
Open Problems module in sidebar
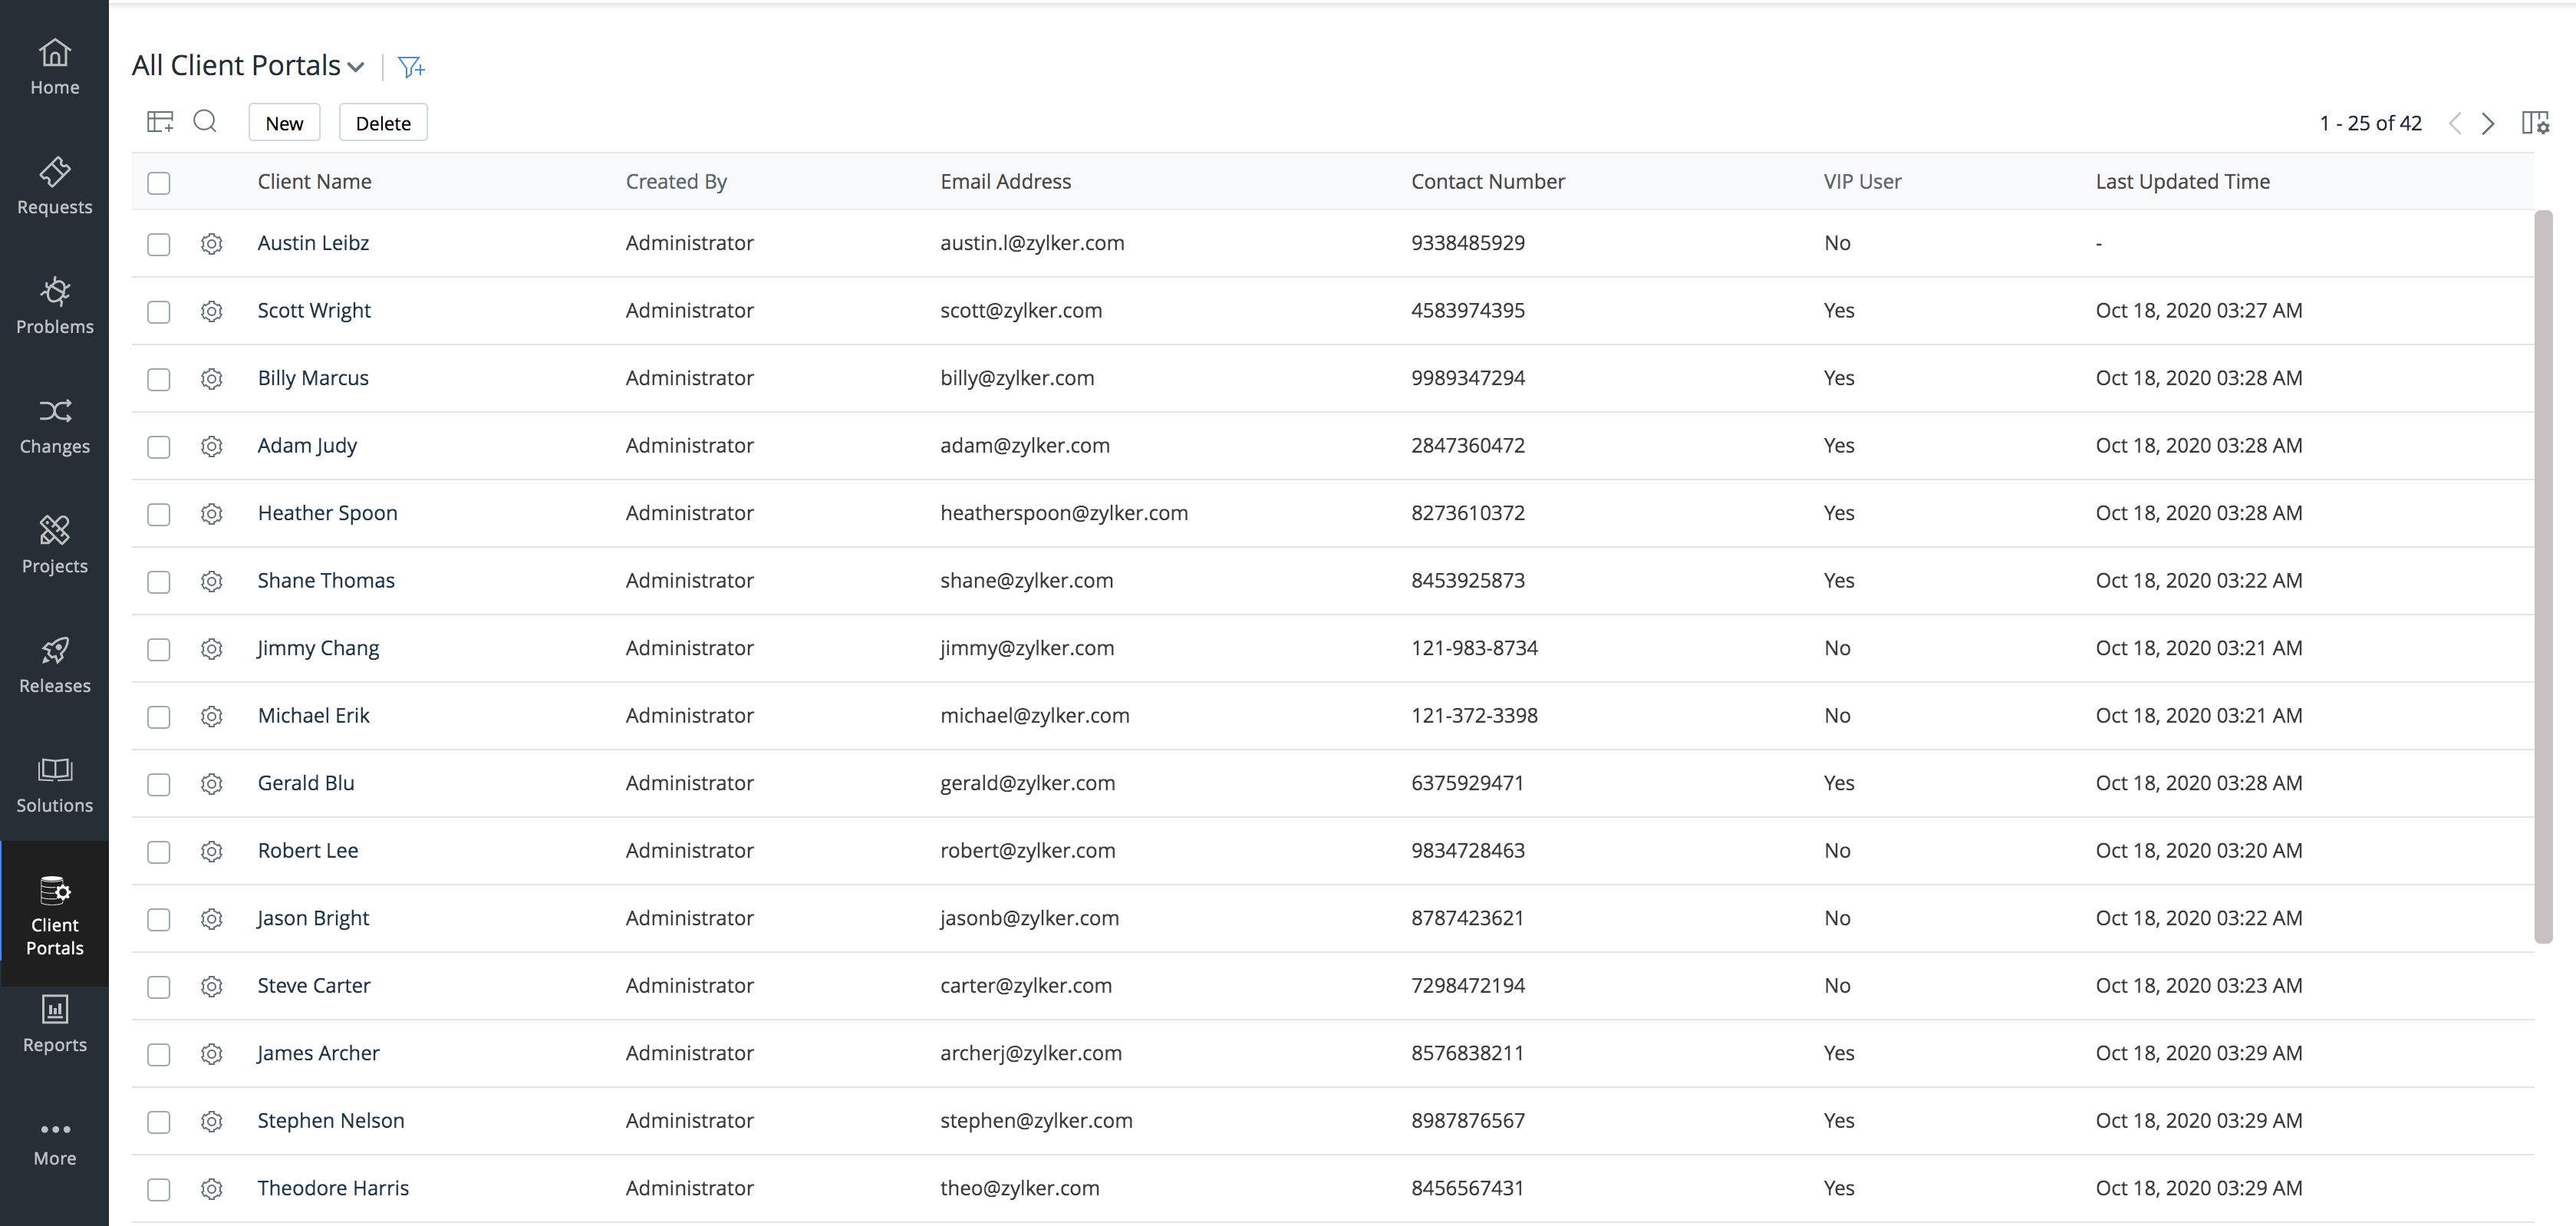point(55,305)
